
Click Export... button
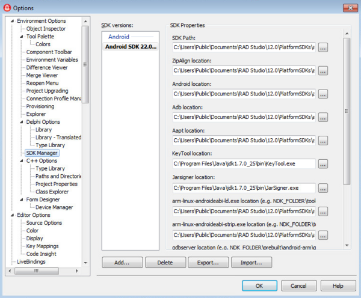208,263
